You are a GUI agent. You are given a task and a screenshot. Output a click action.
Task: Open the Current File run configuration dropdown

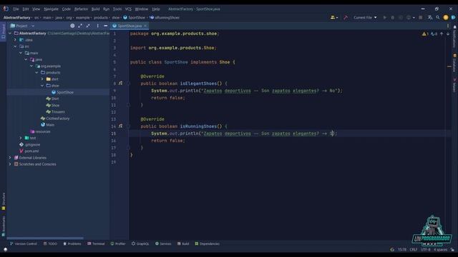[365, 17]
